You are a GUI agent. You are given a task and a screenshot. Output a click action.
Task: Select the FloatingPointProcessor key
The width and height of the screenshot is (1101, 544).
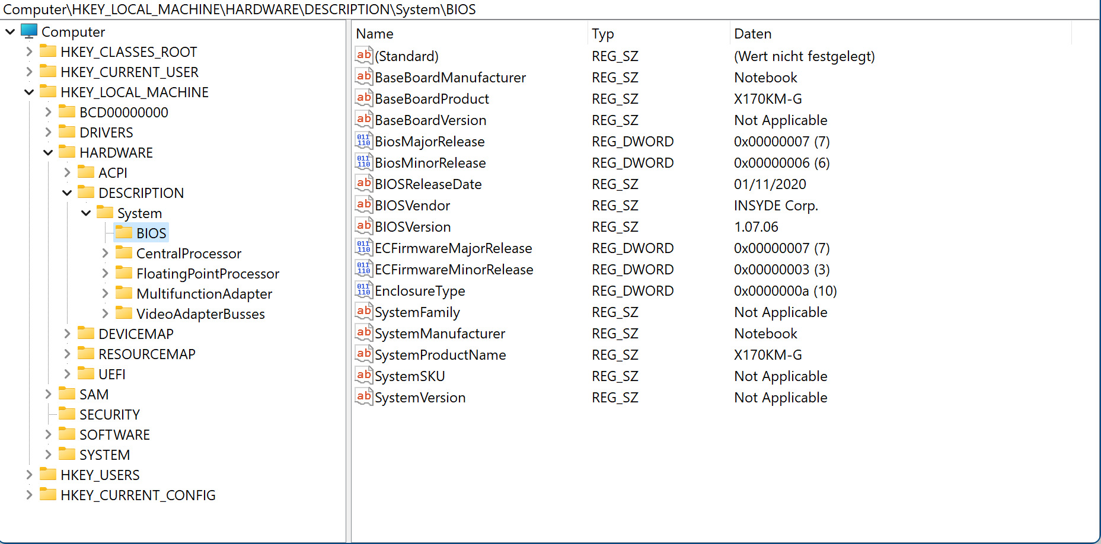click(208, 273)
